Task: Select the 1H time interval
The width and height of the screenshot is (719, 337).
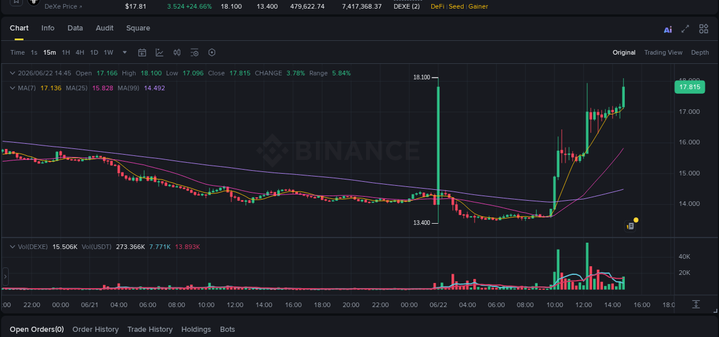Action: 66,52
